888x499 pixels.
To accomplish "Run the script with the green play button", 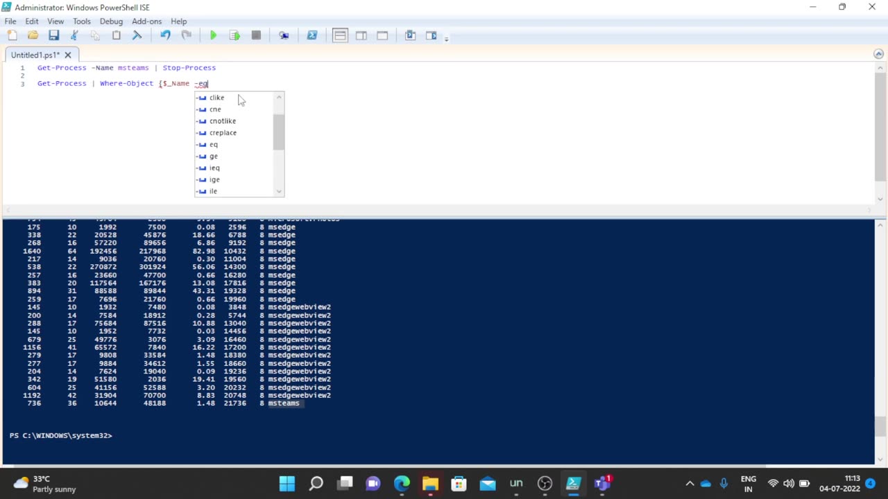I will tap(214, 35).
